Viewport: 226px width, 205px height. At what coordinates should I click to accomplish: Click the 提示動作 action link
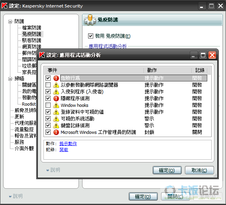point(68,143)
